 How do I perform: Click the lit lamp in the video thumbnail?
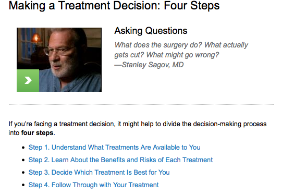(x=36, y=38)
